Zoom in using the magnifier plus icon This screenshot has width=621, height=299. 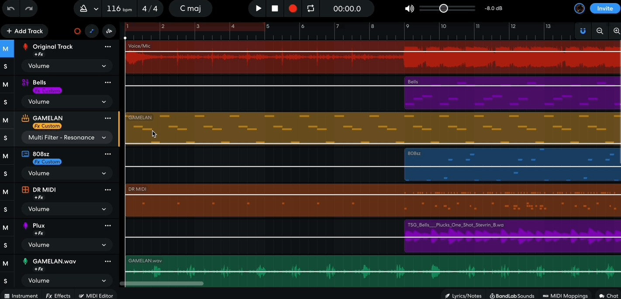(x=616, y=31)
